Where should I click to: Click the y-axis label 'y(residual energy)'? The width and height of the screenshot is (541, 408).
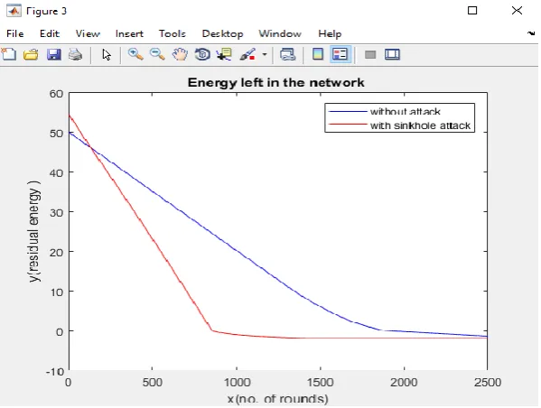pos(34,231)
